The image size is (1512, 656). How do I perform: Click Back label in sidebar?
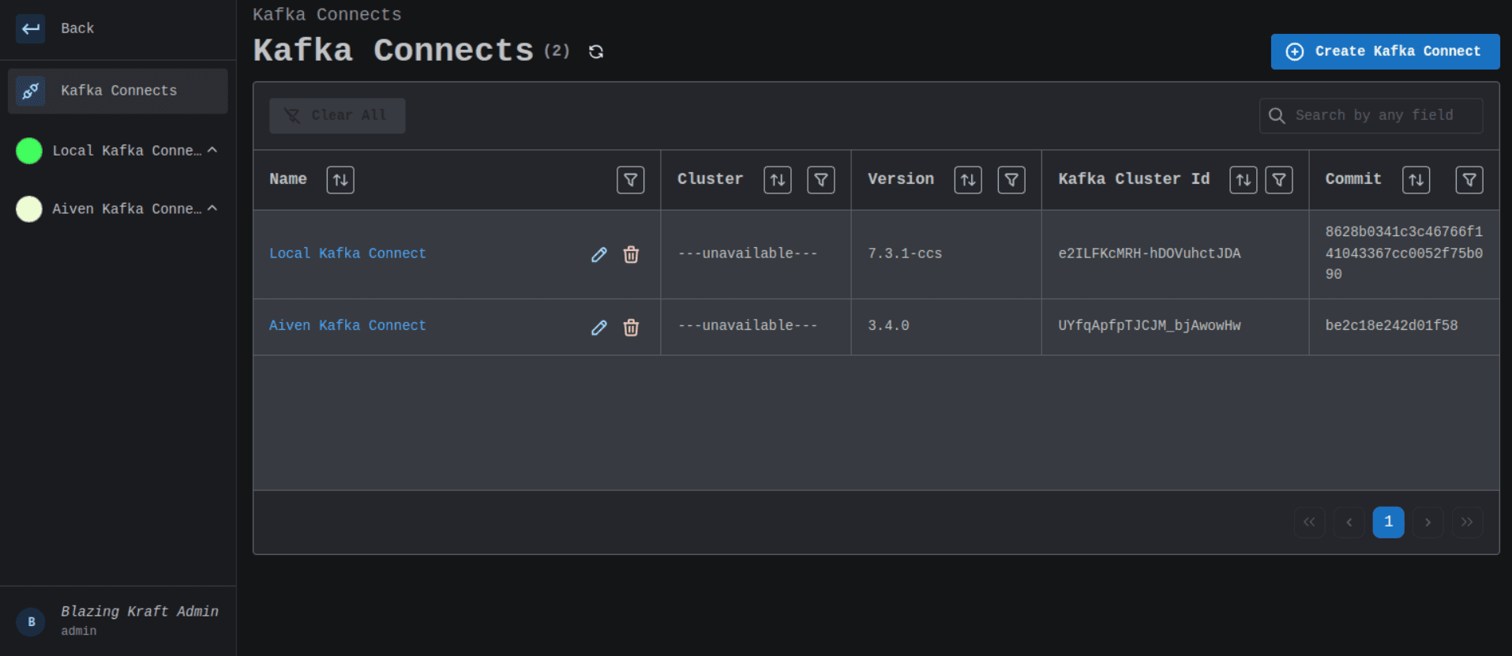(x=77, y=28)
